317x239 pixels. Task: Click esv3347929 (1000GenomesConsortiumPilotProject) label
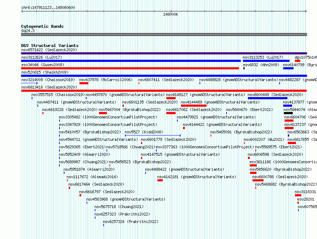(108, 124)
